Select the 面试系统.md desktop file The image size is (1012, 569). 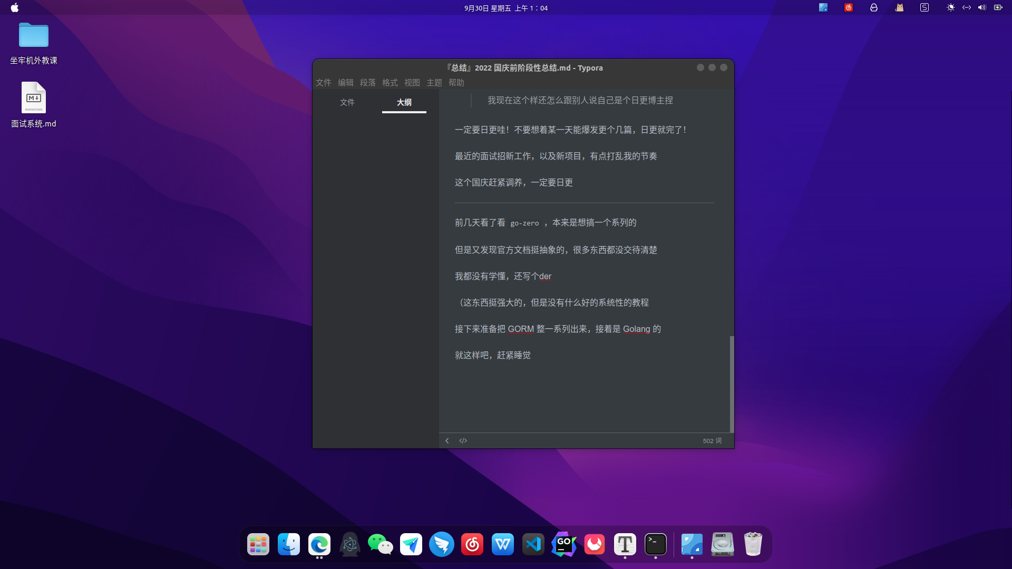point(34,105)
